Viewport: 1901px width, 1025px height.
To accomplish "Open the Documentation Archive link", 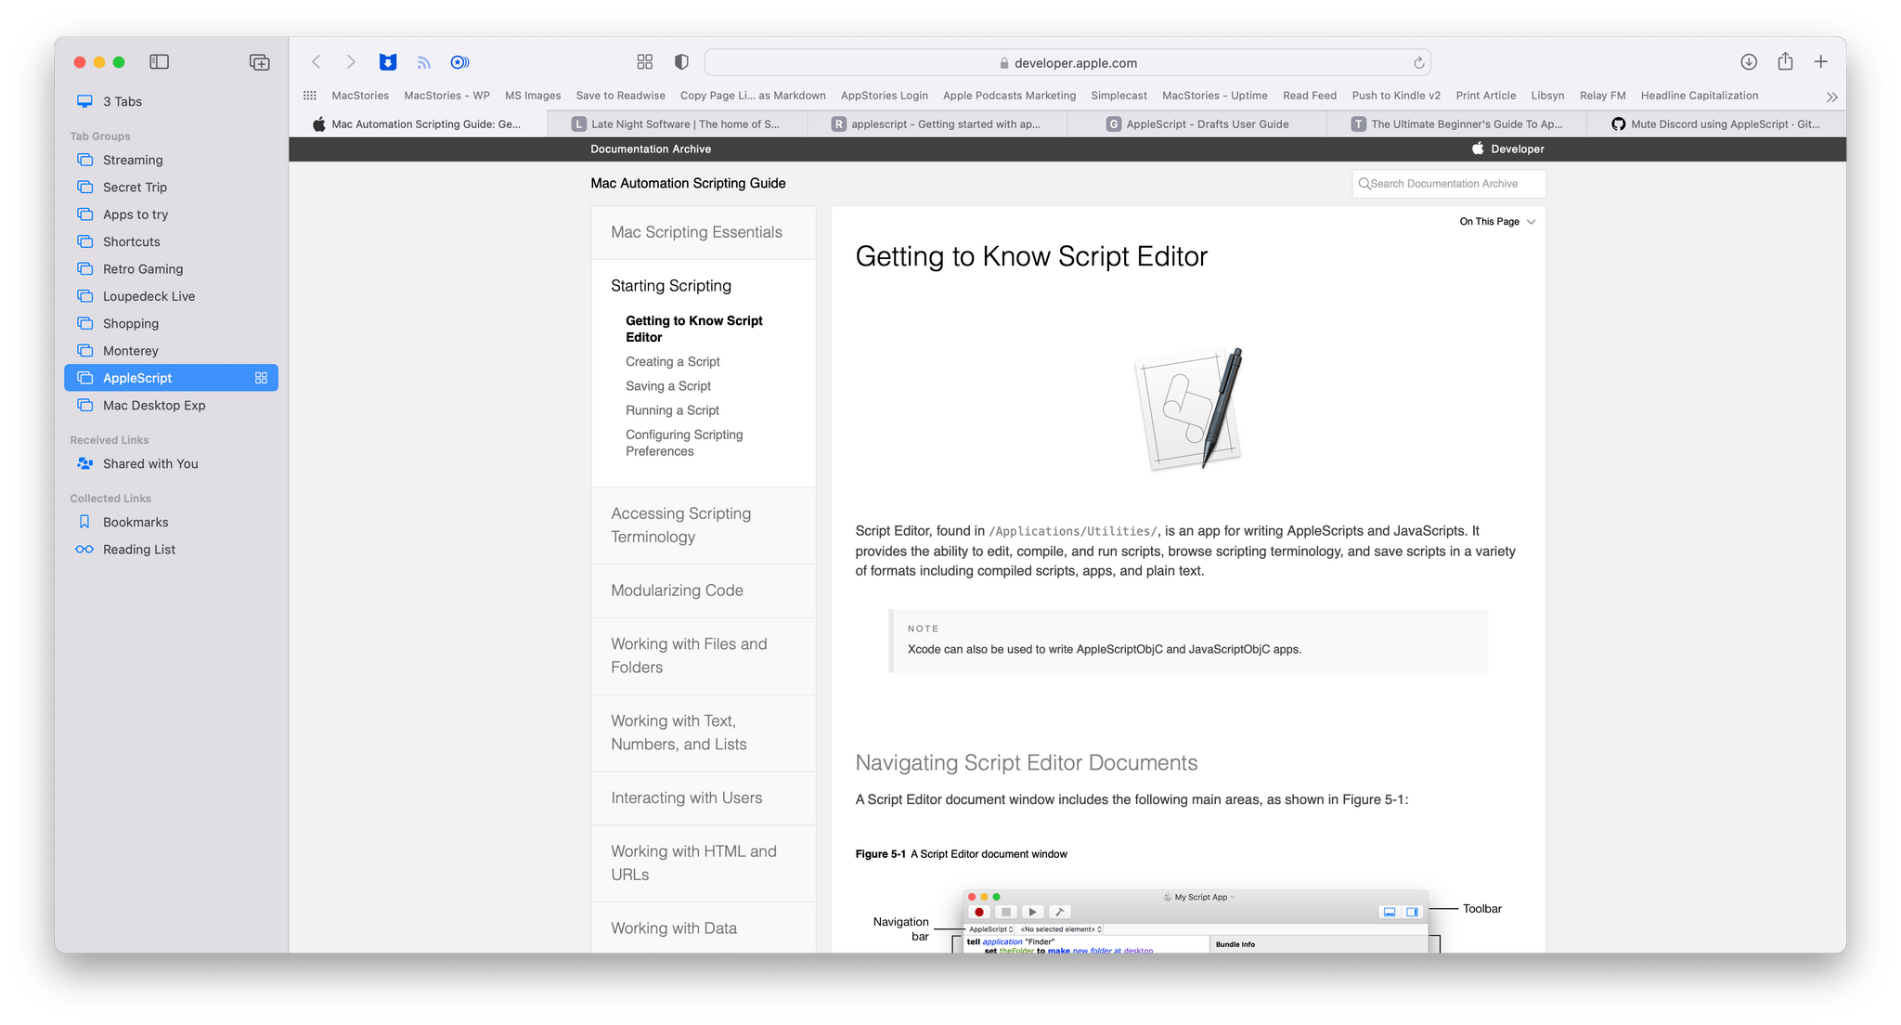I will pos(651,149).
